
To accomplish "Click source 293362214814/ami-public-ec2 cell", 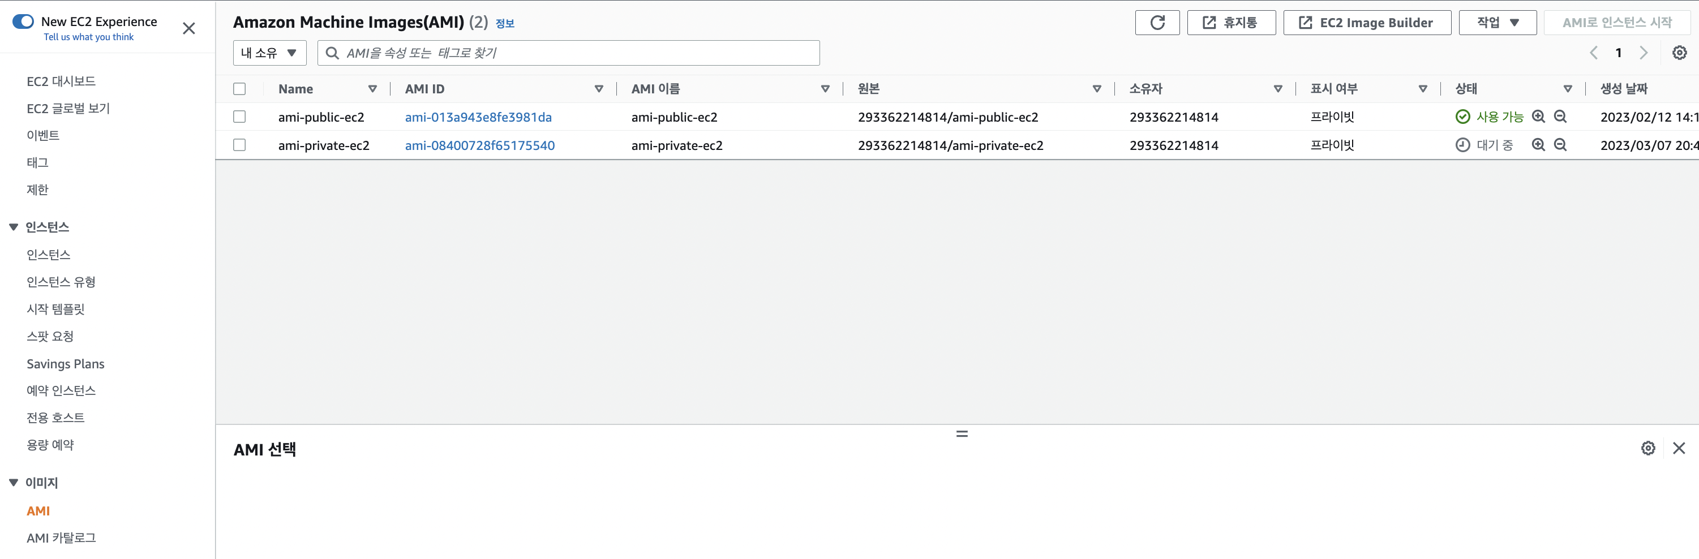I will (x=948, y=117).
